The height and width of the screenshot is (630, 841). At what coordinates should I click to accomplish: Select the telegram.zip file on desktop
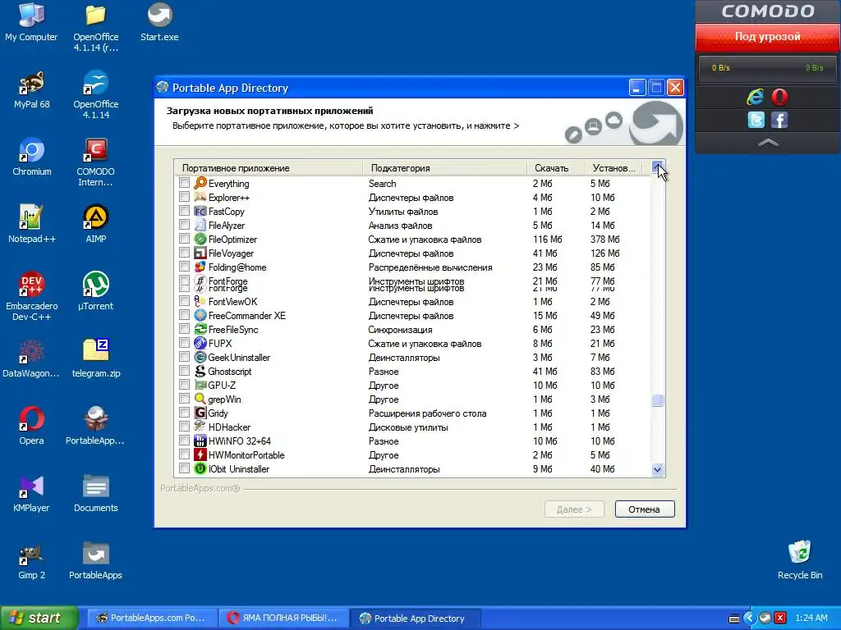[x=96, y=358]
